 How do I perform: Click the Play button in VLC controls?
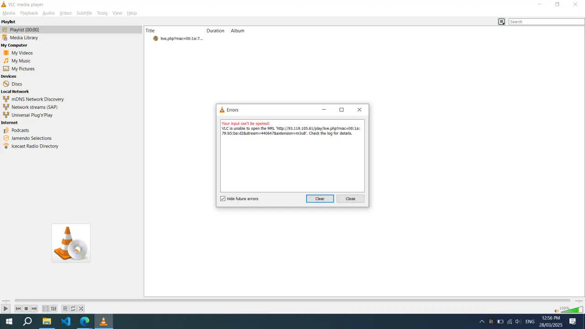(5, 309)
